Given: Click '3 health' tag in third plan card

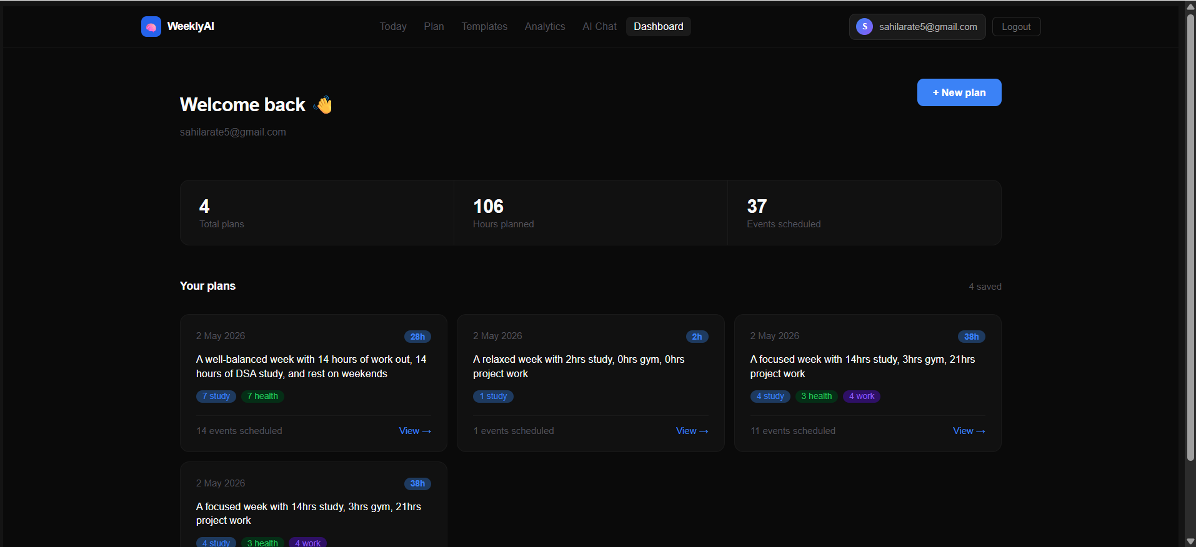Looking at the screenshot, I should click(817, 396).
